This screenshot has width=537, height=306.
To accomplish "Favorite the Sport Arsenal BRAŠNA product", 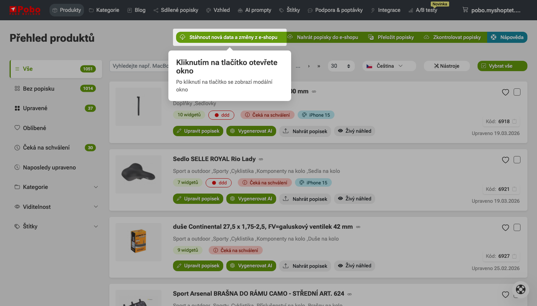I will click(x=506, y=295).
